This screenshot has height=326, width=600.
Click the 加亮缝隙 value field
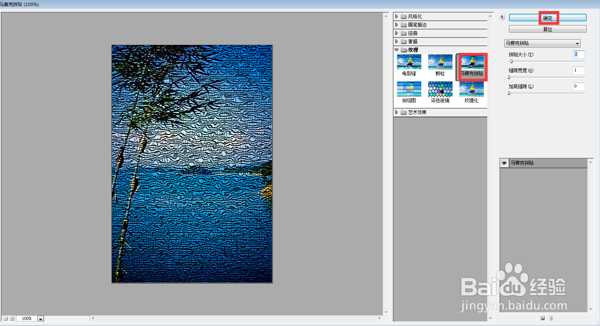coord(579,86)
